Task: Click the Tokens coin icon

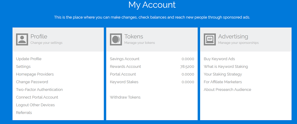Action: pyautogui.click(x=116, y=39)
